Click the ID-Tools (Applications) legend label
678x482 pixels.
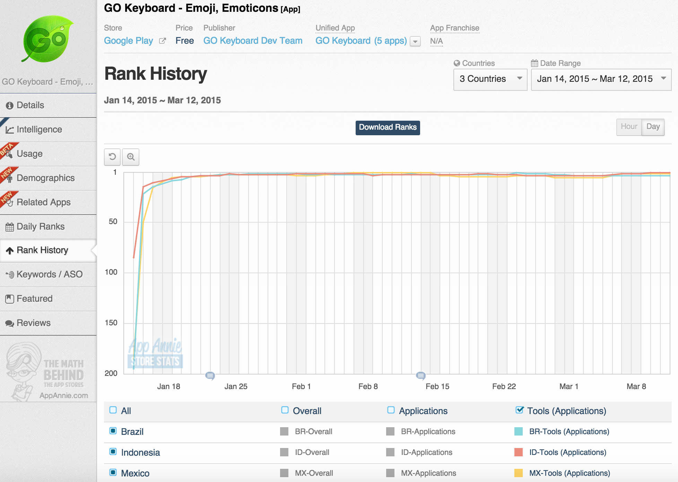click(568, 453)
